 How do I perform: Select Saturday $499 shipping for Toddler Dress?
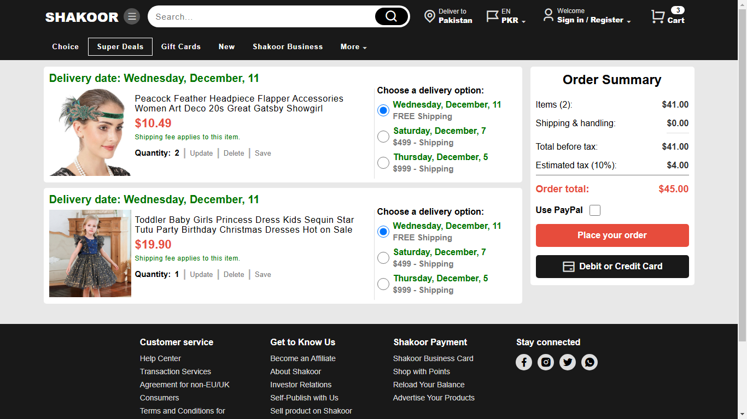pos(383,258)
